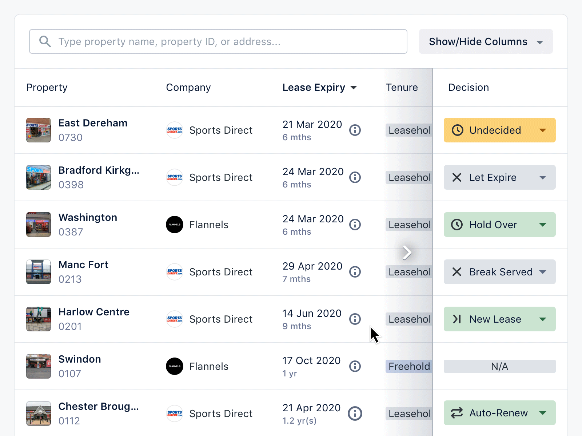
Task: Open the Undecided decision dropdown
Action: [499, 130]
